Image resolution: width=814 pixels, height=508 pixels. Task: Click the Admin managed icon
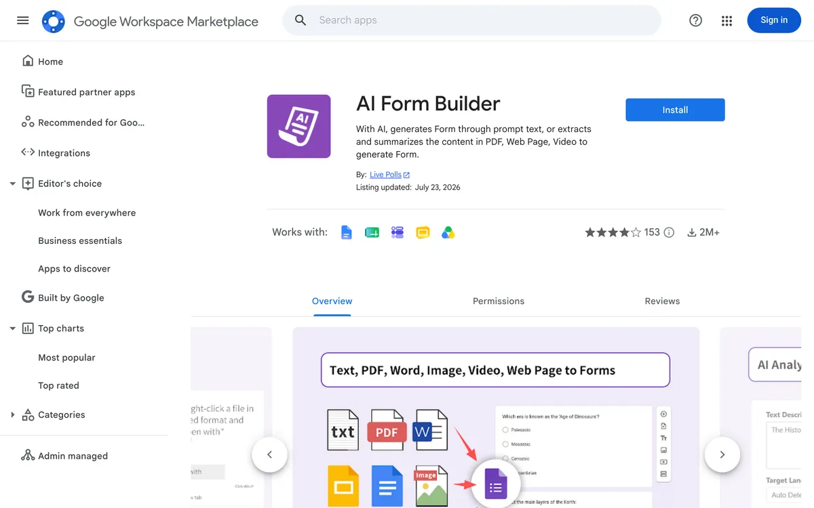click(x=28, y=455)
